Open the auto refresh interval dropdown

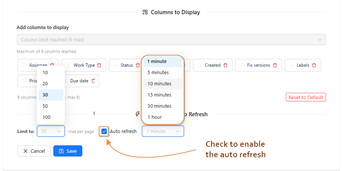(163, 131)
